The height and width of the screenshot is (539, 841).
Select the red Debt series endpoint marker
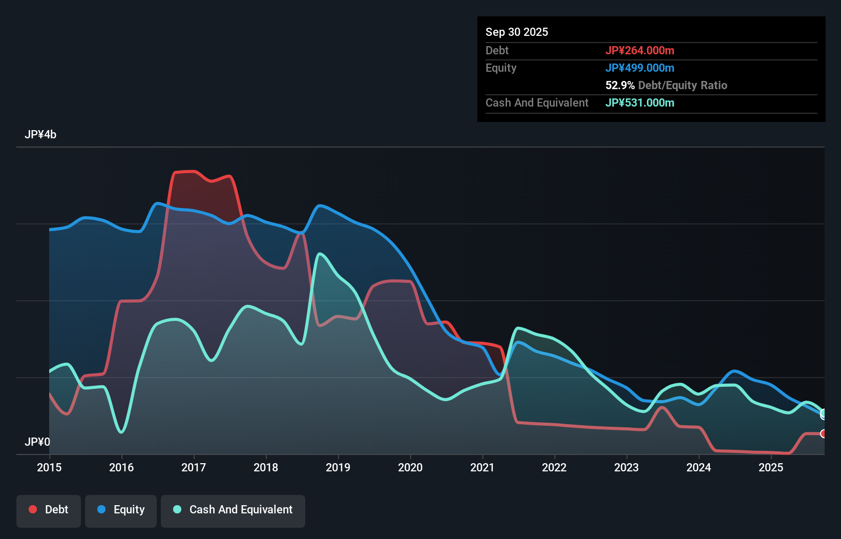(824, 433)
